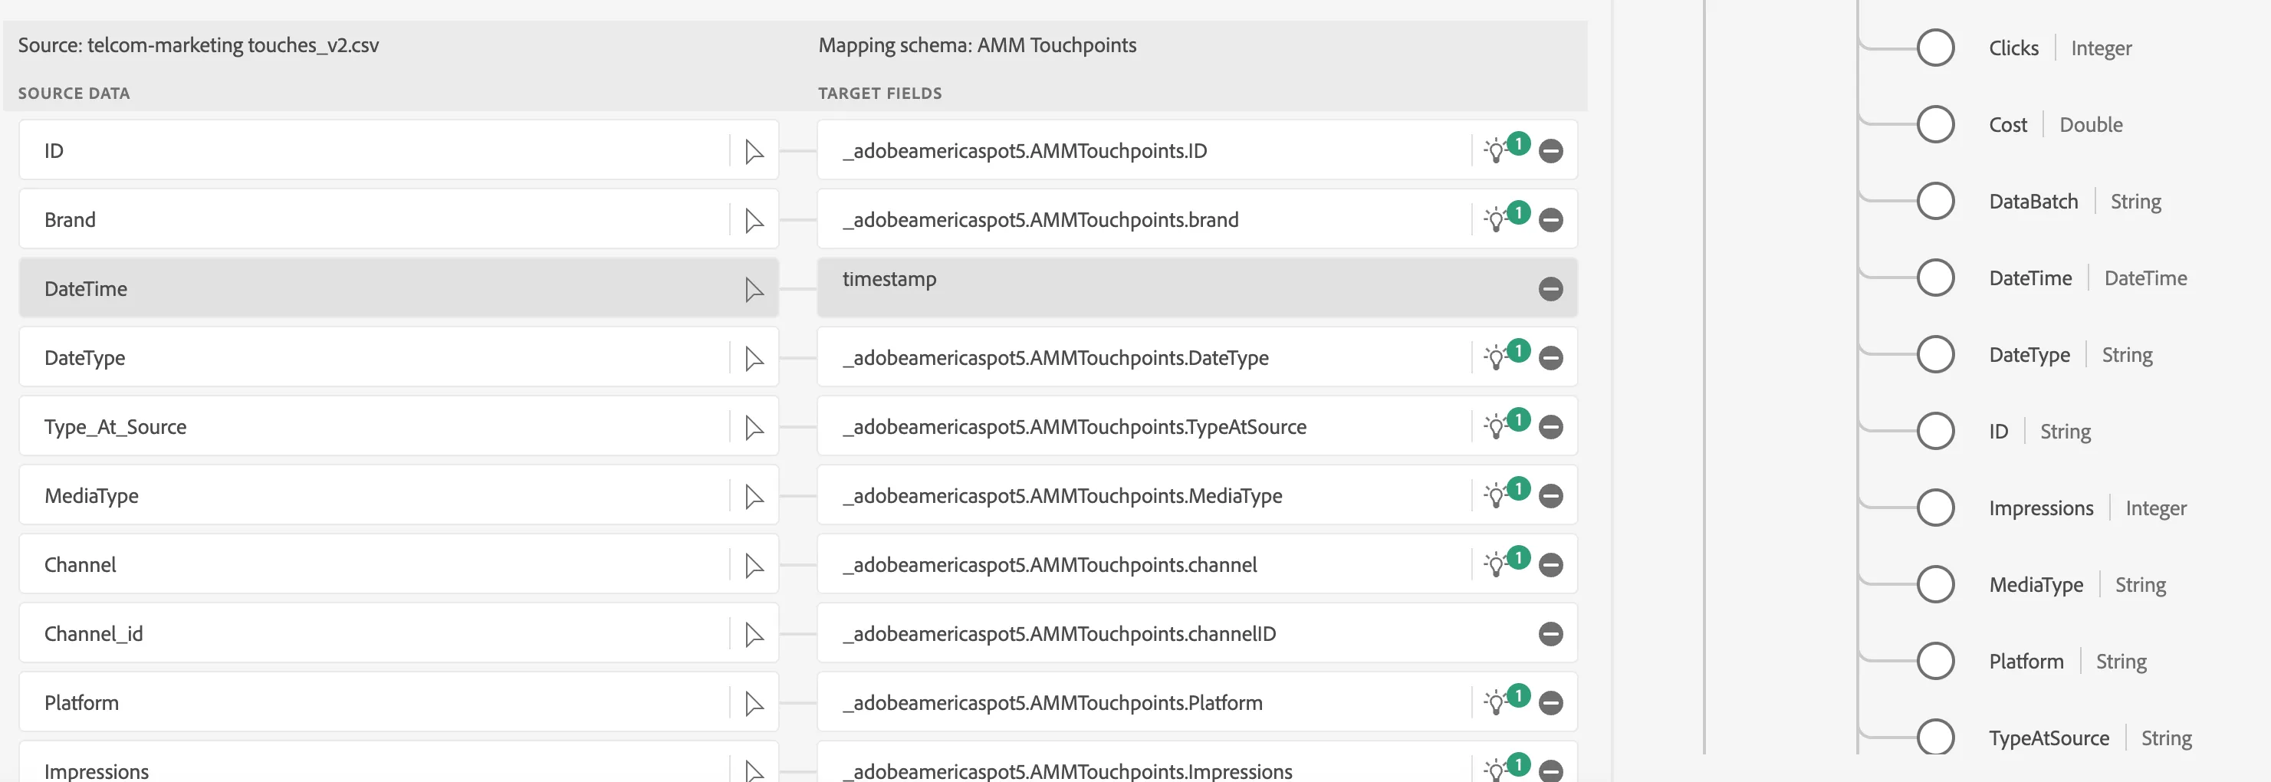2271x782 pixels.
Task: Select the DateType schema field circle
Action: tap(1935, 354)
